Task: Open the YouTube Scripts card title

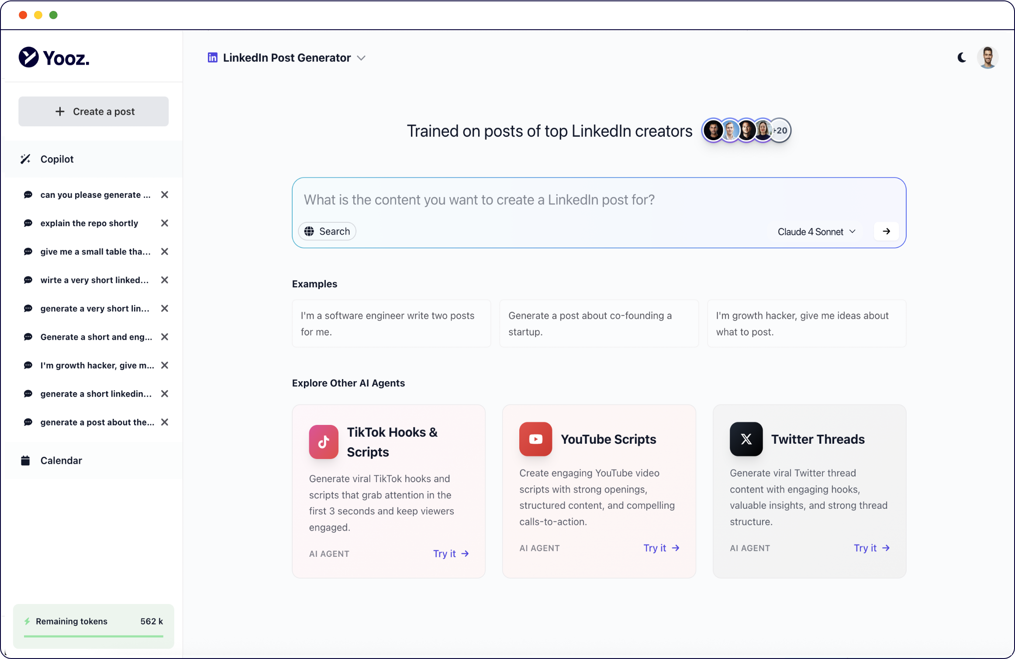Action: pyautogui.click(x=608, y=439)
